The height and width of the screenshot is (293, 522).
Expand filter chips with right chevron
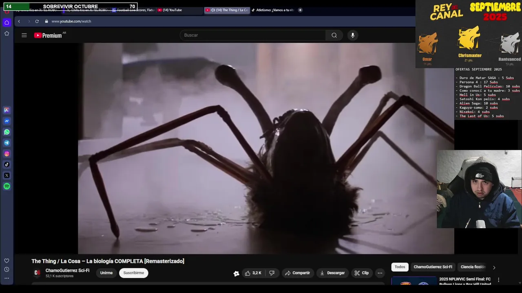(x=494, y=267)
